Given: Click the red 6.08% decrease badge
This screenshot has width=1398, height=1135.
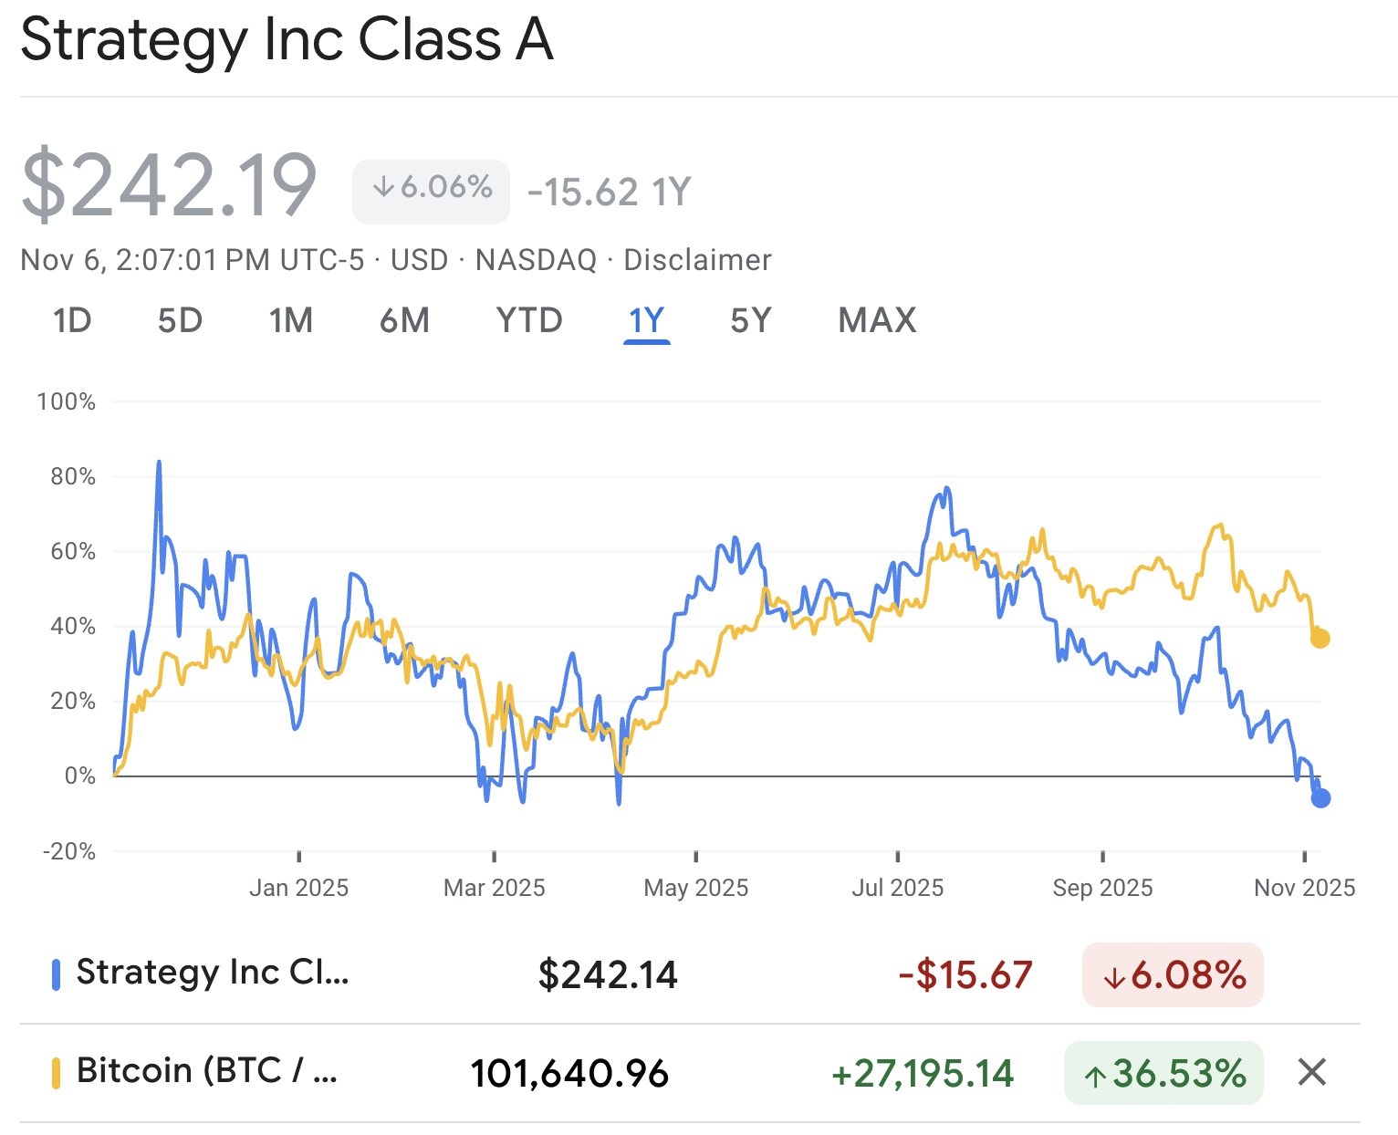Looking at the screenshot, I should click(x=1173, y=975).
